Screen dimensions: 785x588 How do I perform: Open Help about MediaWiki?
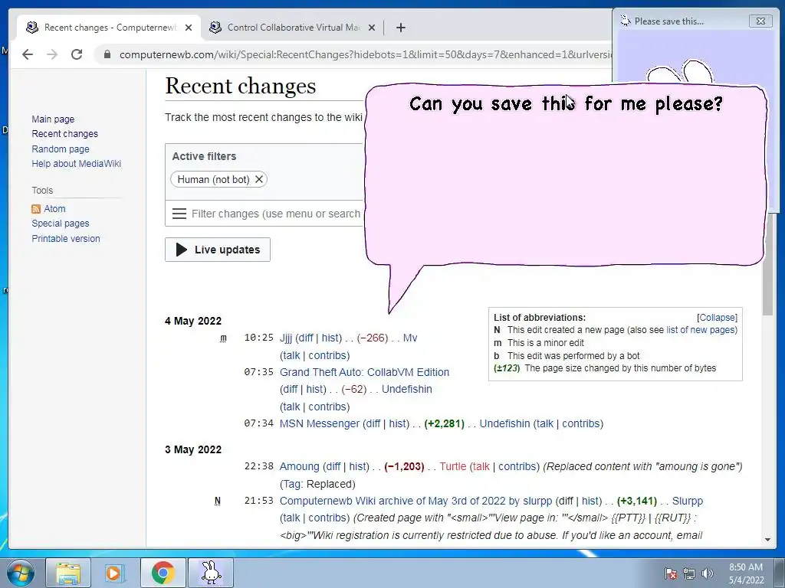[76, 164]
